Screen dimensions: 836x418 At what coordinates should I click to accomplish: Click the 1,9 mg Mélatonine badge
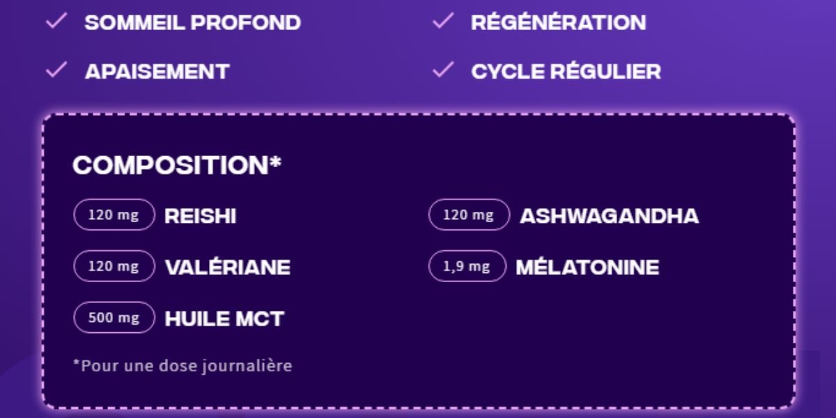click(467, 266)
